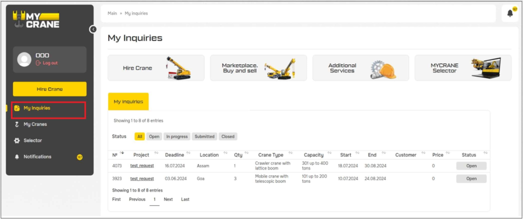Go to Last page
523x219 pixels.
[x=185, y=199]
